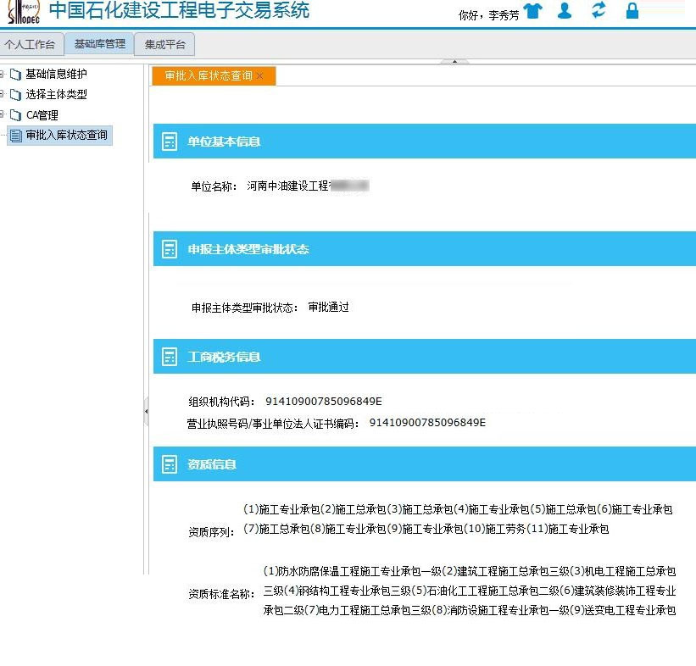The image size is (696, 666).
Task: Open the user profile person icon
Action: pos(565,11)
